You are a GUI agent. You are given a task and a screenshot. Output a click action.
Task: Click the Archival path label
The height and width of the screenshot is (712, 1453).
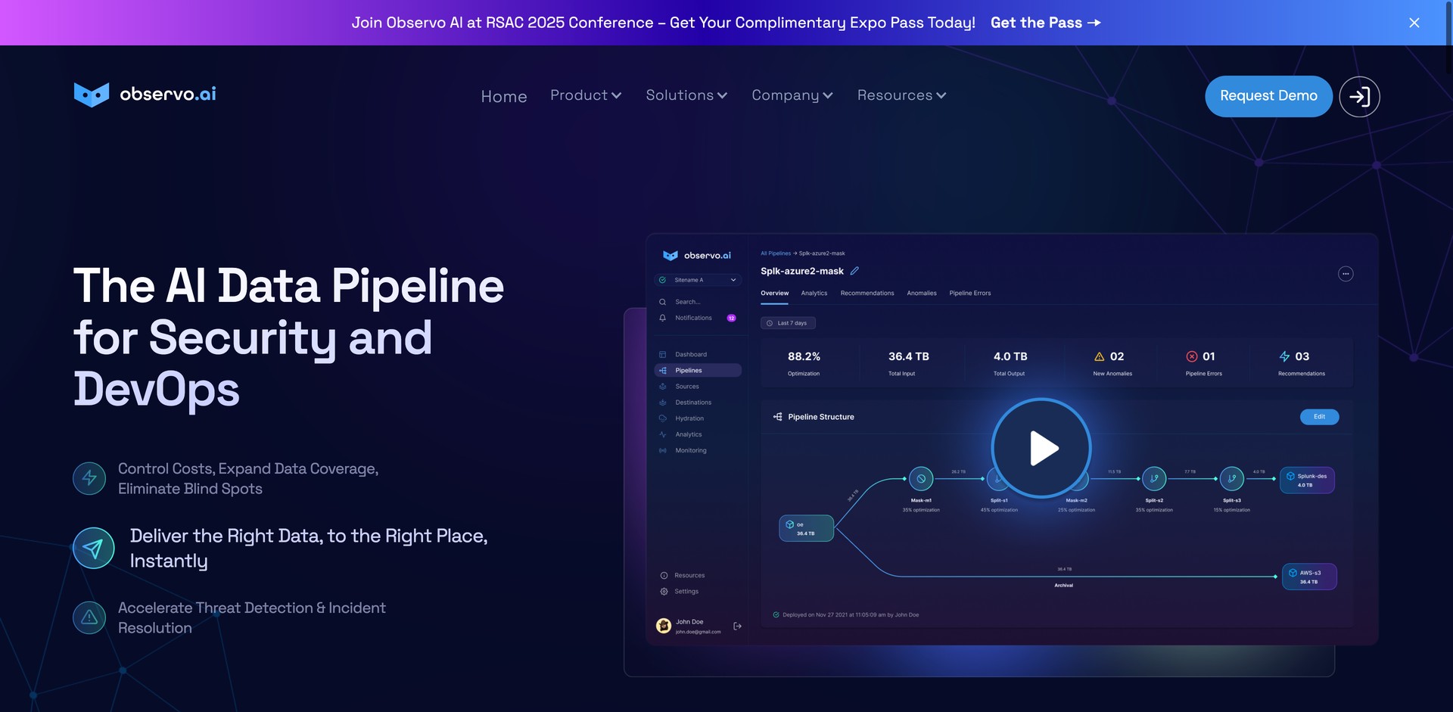[x=1063, y=586]
